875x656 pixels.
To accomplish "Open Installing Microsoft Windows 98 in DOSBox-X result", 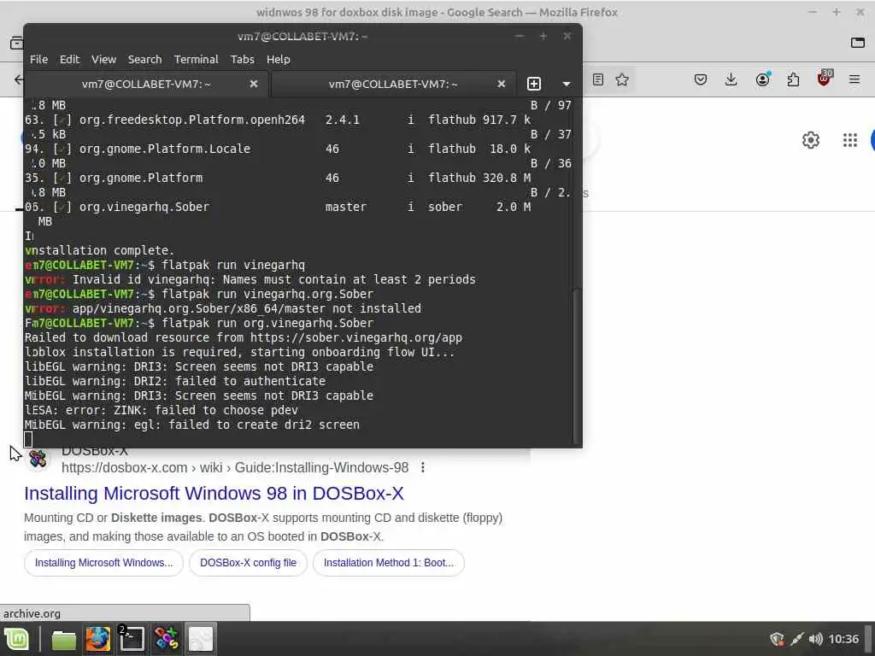I will (214, 493).
